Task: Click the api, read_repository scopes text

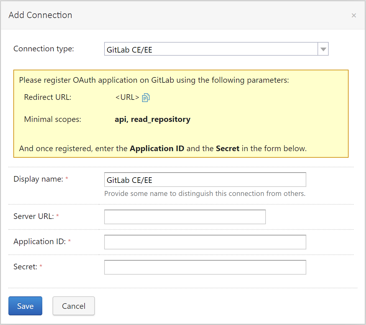Action: pos(152,119)
